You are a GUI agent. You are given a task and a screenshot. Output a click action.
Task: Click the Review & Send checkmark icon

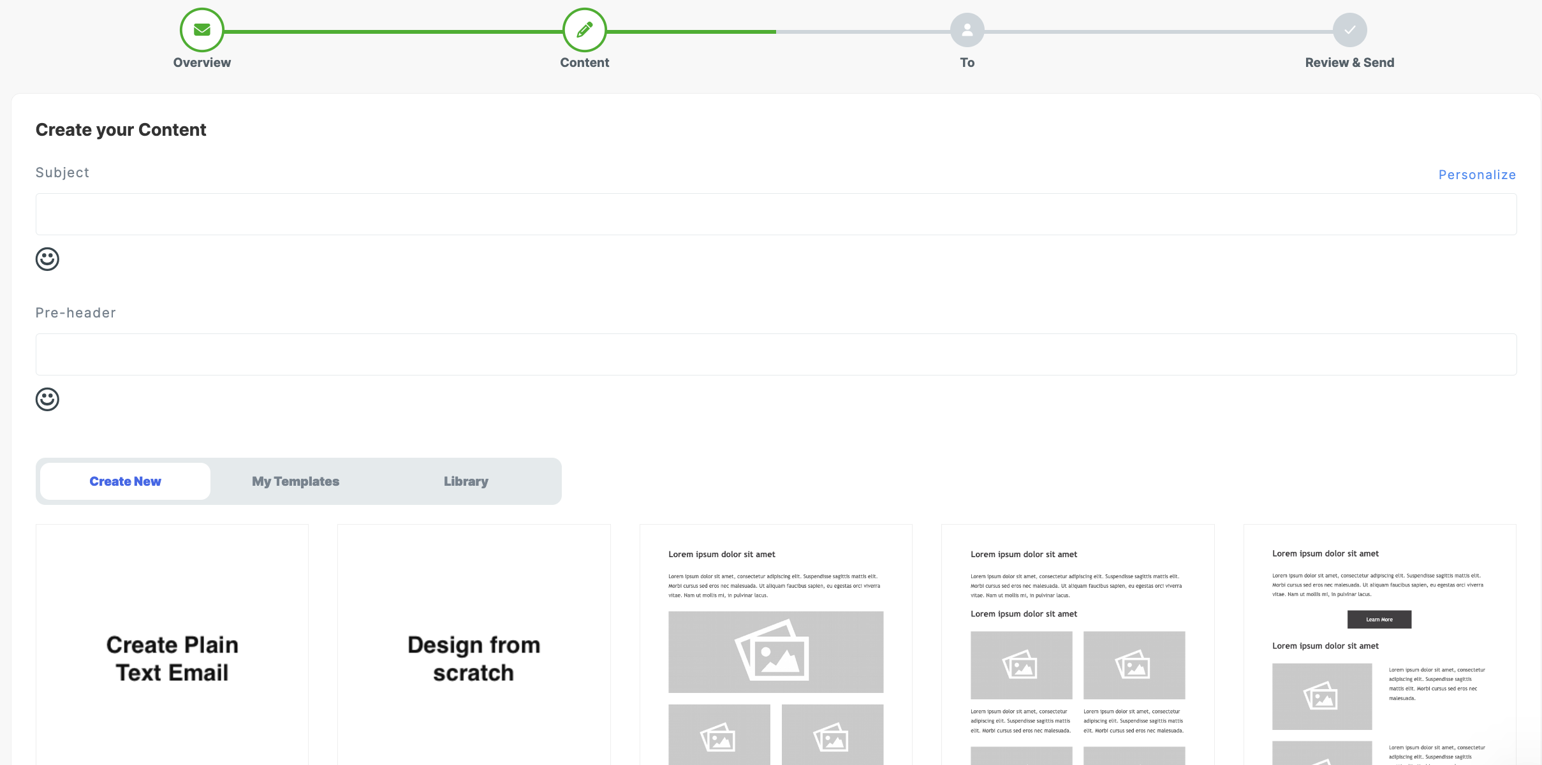coord(1349,30)
